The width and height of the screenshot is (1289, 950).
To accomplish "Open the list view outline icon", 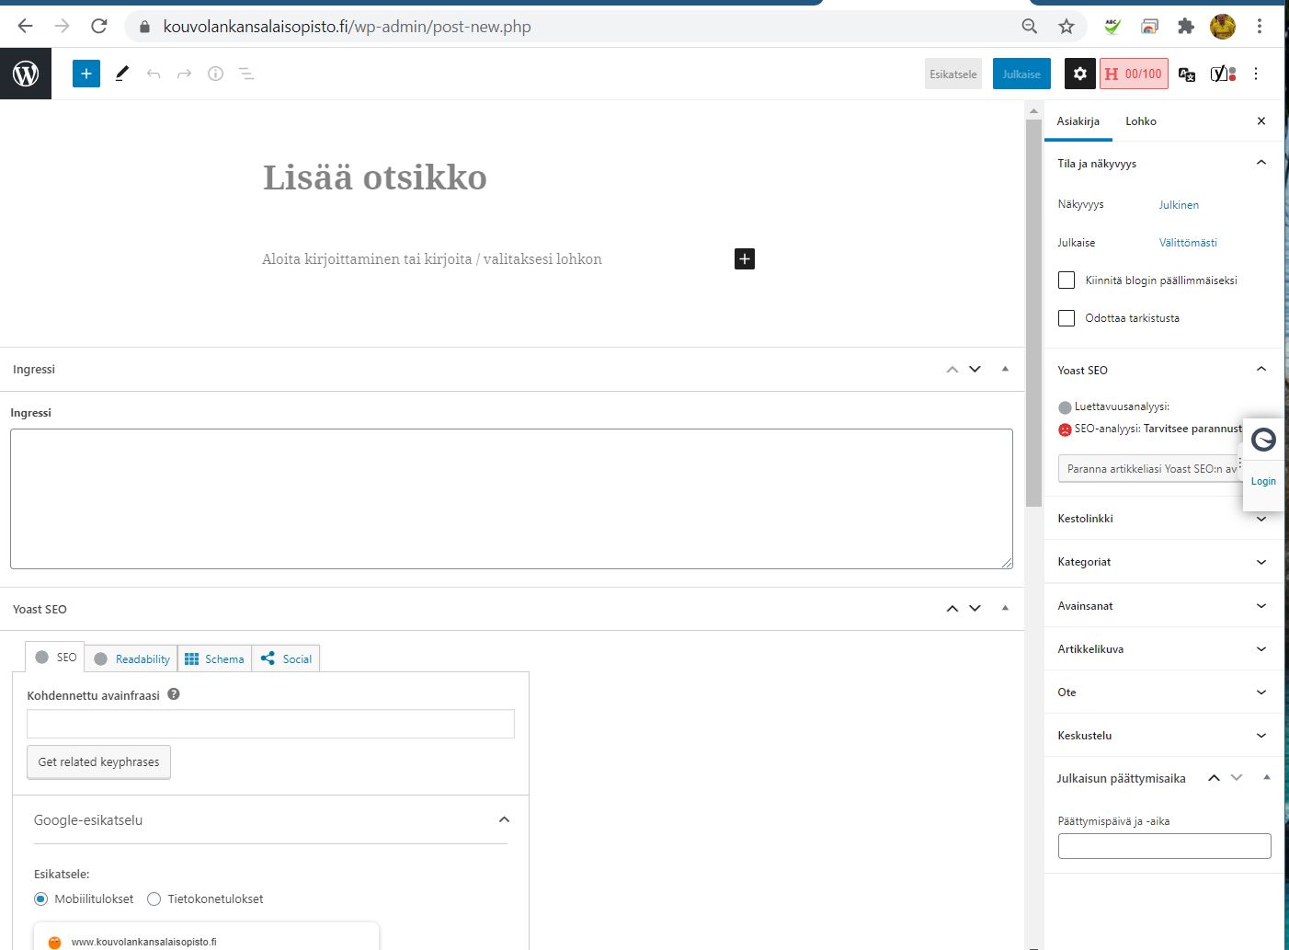I will 246,74.
